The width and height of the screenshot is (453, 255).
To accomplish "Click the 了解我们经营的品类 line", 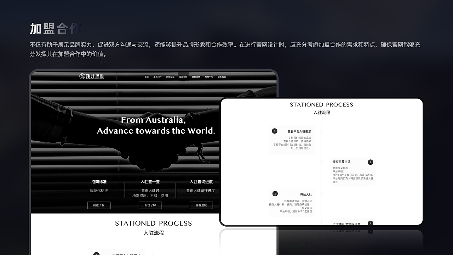I will [x=300, y=138].
